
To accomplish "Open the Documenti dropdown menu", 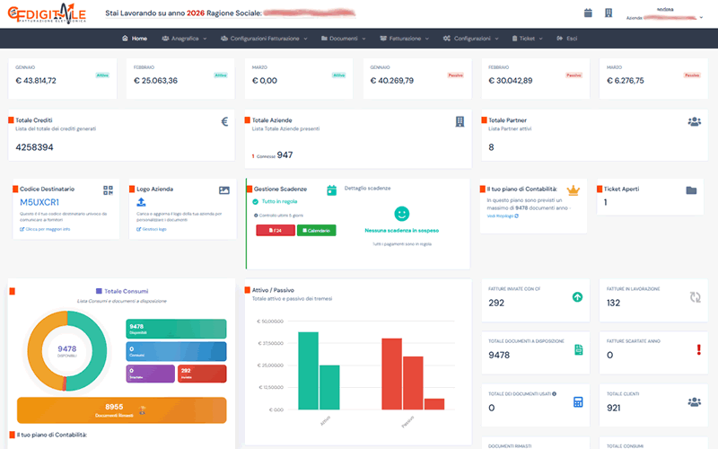I will (x=346, y=39).
